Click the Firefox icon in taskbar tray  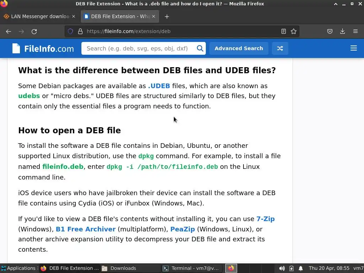click(x=231, y=268)
